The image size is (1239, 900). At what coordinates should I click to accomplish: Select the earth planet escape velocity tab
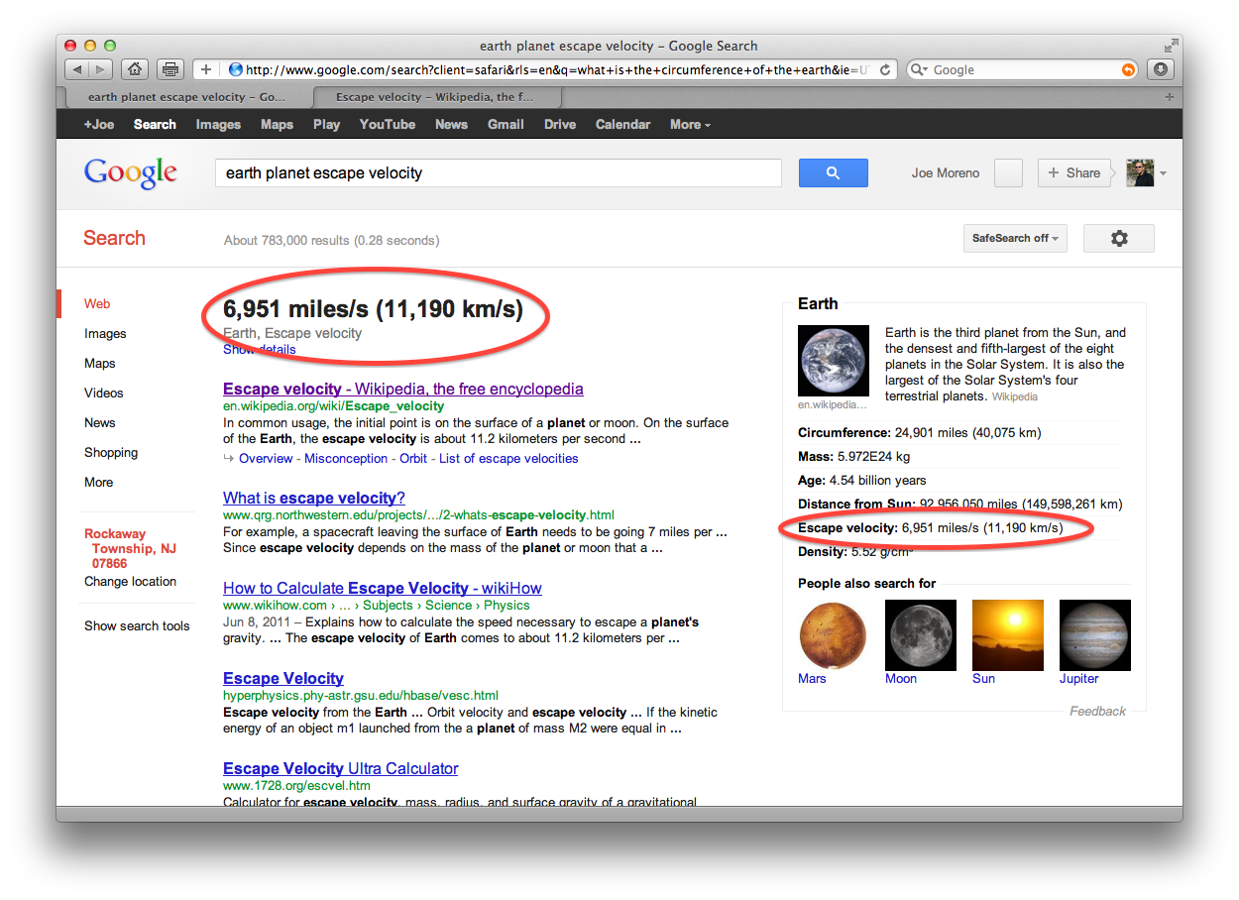pyautogui.click(x=188, y=97)
